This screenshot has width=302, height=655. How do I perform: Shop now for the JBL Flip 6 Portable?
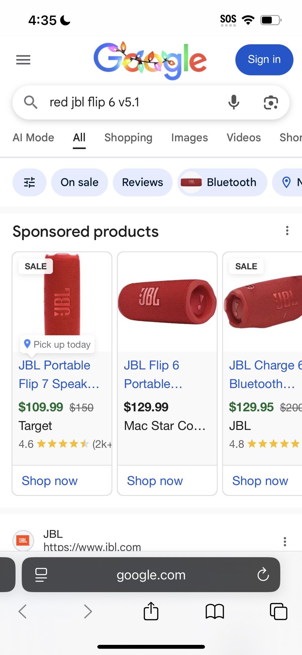(155, 481)
